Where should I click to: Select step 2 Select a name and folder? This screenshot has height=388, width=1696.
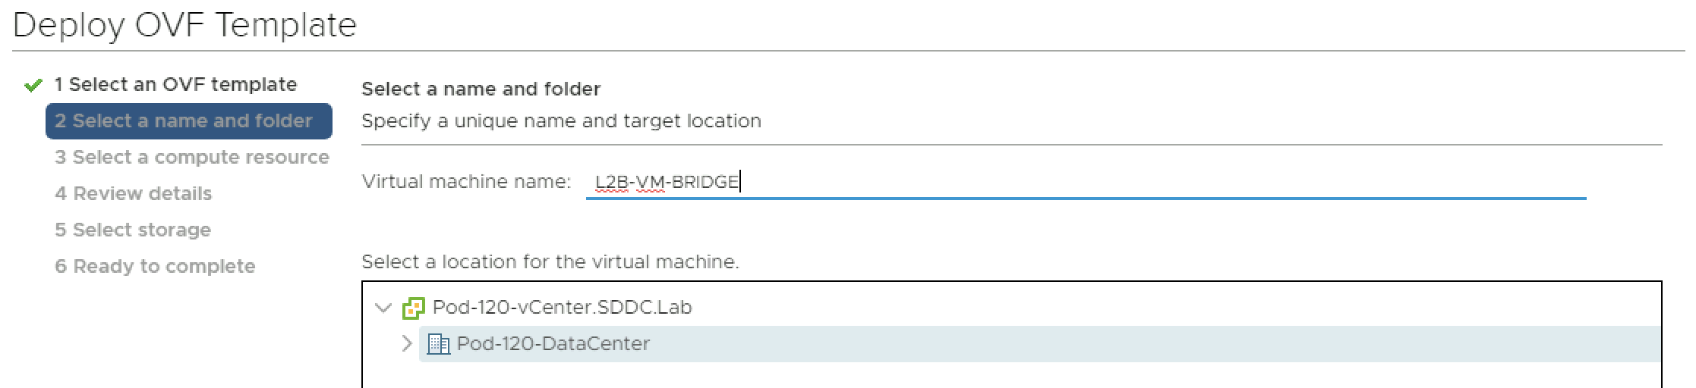[x=184, y=121]
